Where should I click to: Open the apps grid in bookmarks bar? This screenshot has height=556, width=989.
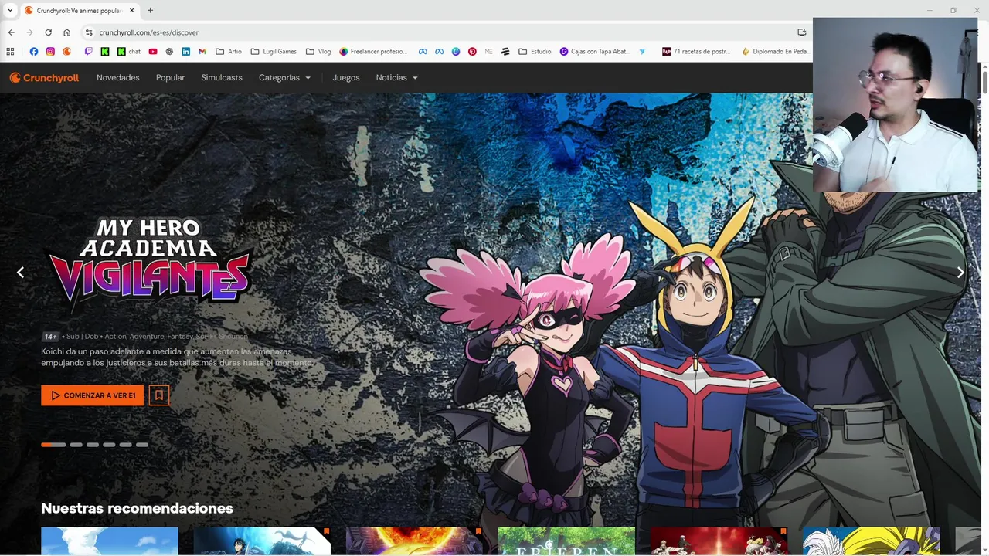point(10,52)
